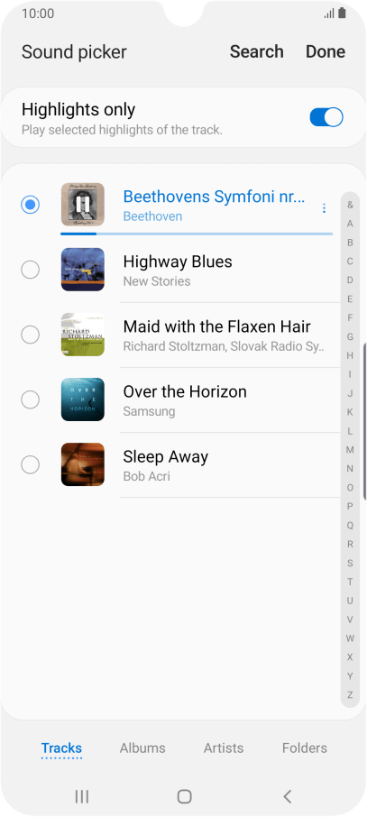Open the Folders tab
Viewport: 367px width, 817px height.
305,748
